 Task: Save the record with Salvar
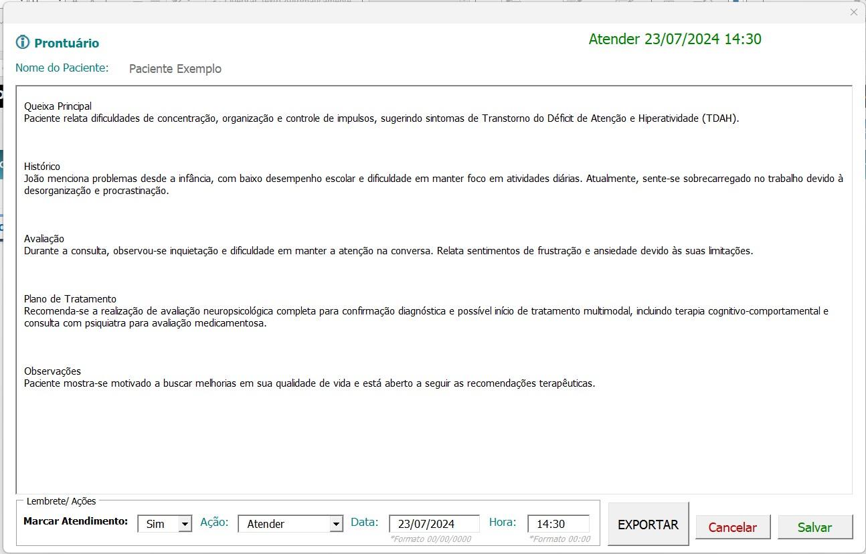pos(814,527)
